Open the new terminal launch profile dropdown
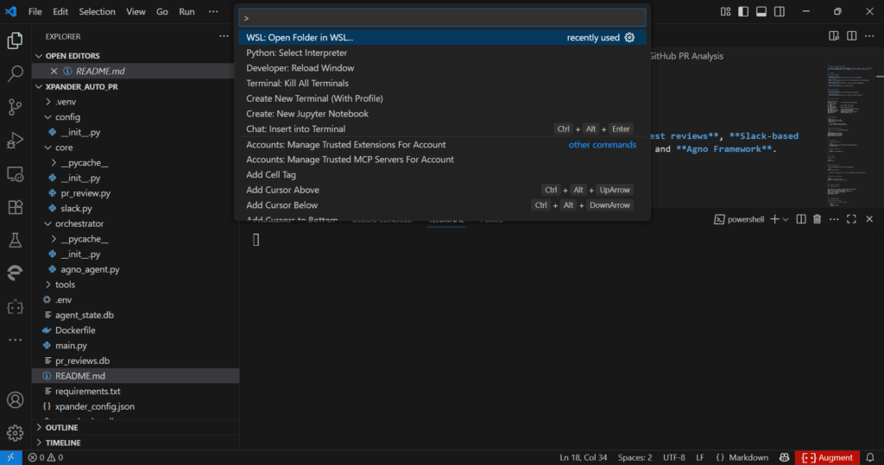Viewport: 884px width, 465px height. [786, 219]
